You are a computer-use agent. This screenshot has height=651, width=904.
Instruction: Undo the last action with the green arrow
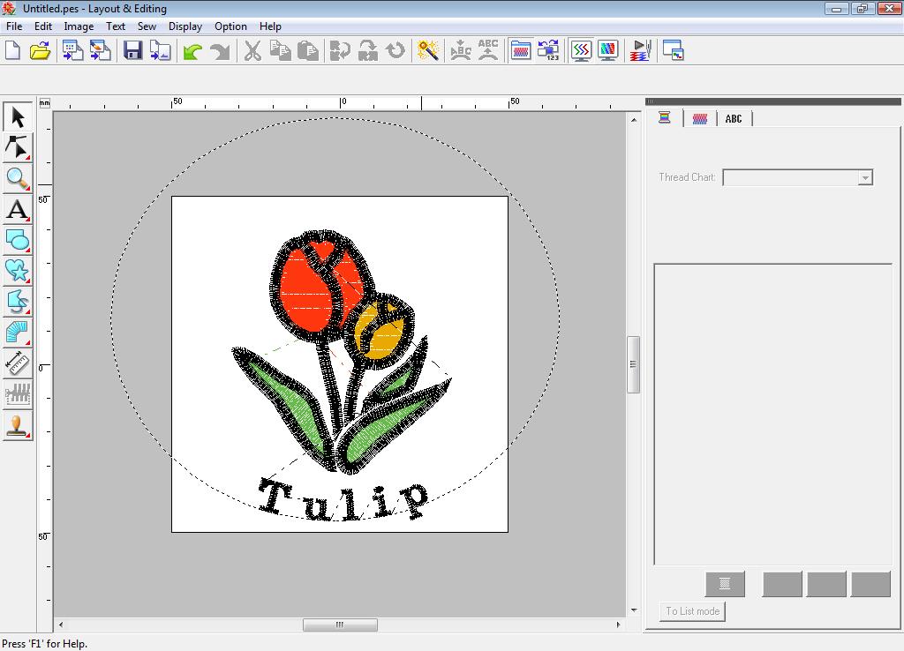192,50
